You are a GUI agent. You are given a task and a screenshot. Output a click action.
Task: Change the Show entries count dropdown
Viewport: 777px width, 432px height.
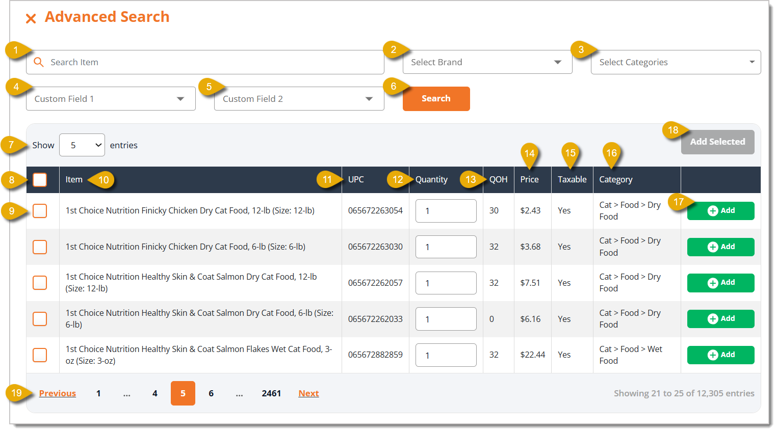click(x=82, y=145)
